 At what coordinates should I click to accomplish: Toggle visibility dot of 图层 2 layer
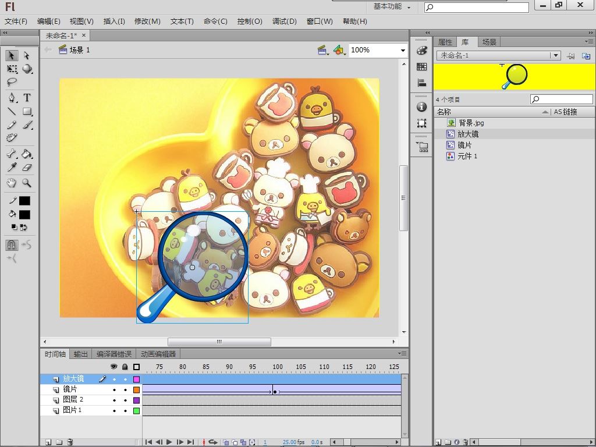[114, 400]
